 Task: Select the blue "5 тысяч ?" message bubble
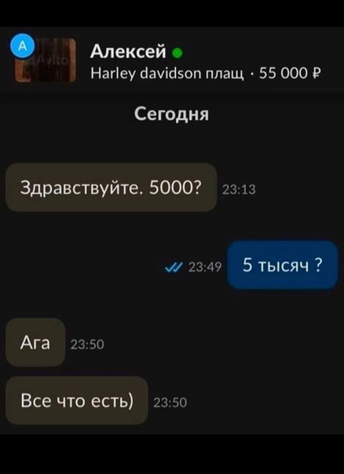283,264
